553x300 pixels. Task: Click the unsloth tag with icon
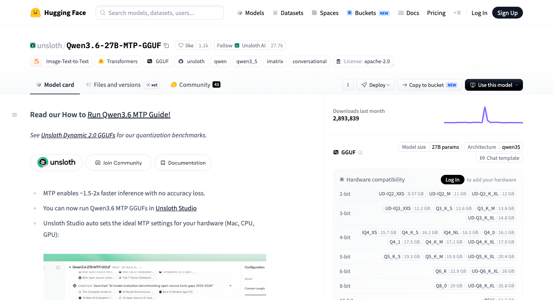coord(192,61)
